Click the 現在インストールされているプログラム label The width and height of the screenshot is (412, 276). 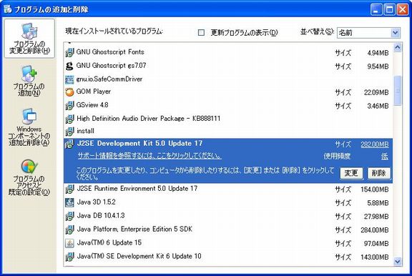[114, 31]
